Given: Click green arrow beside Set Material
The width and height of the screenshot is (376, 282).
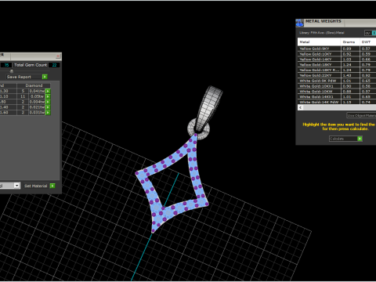Looking at the screenshot, I should coord(52,186).
